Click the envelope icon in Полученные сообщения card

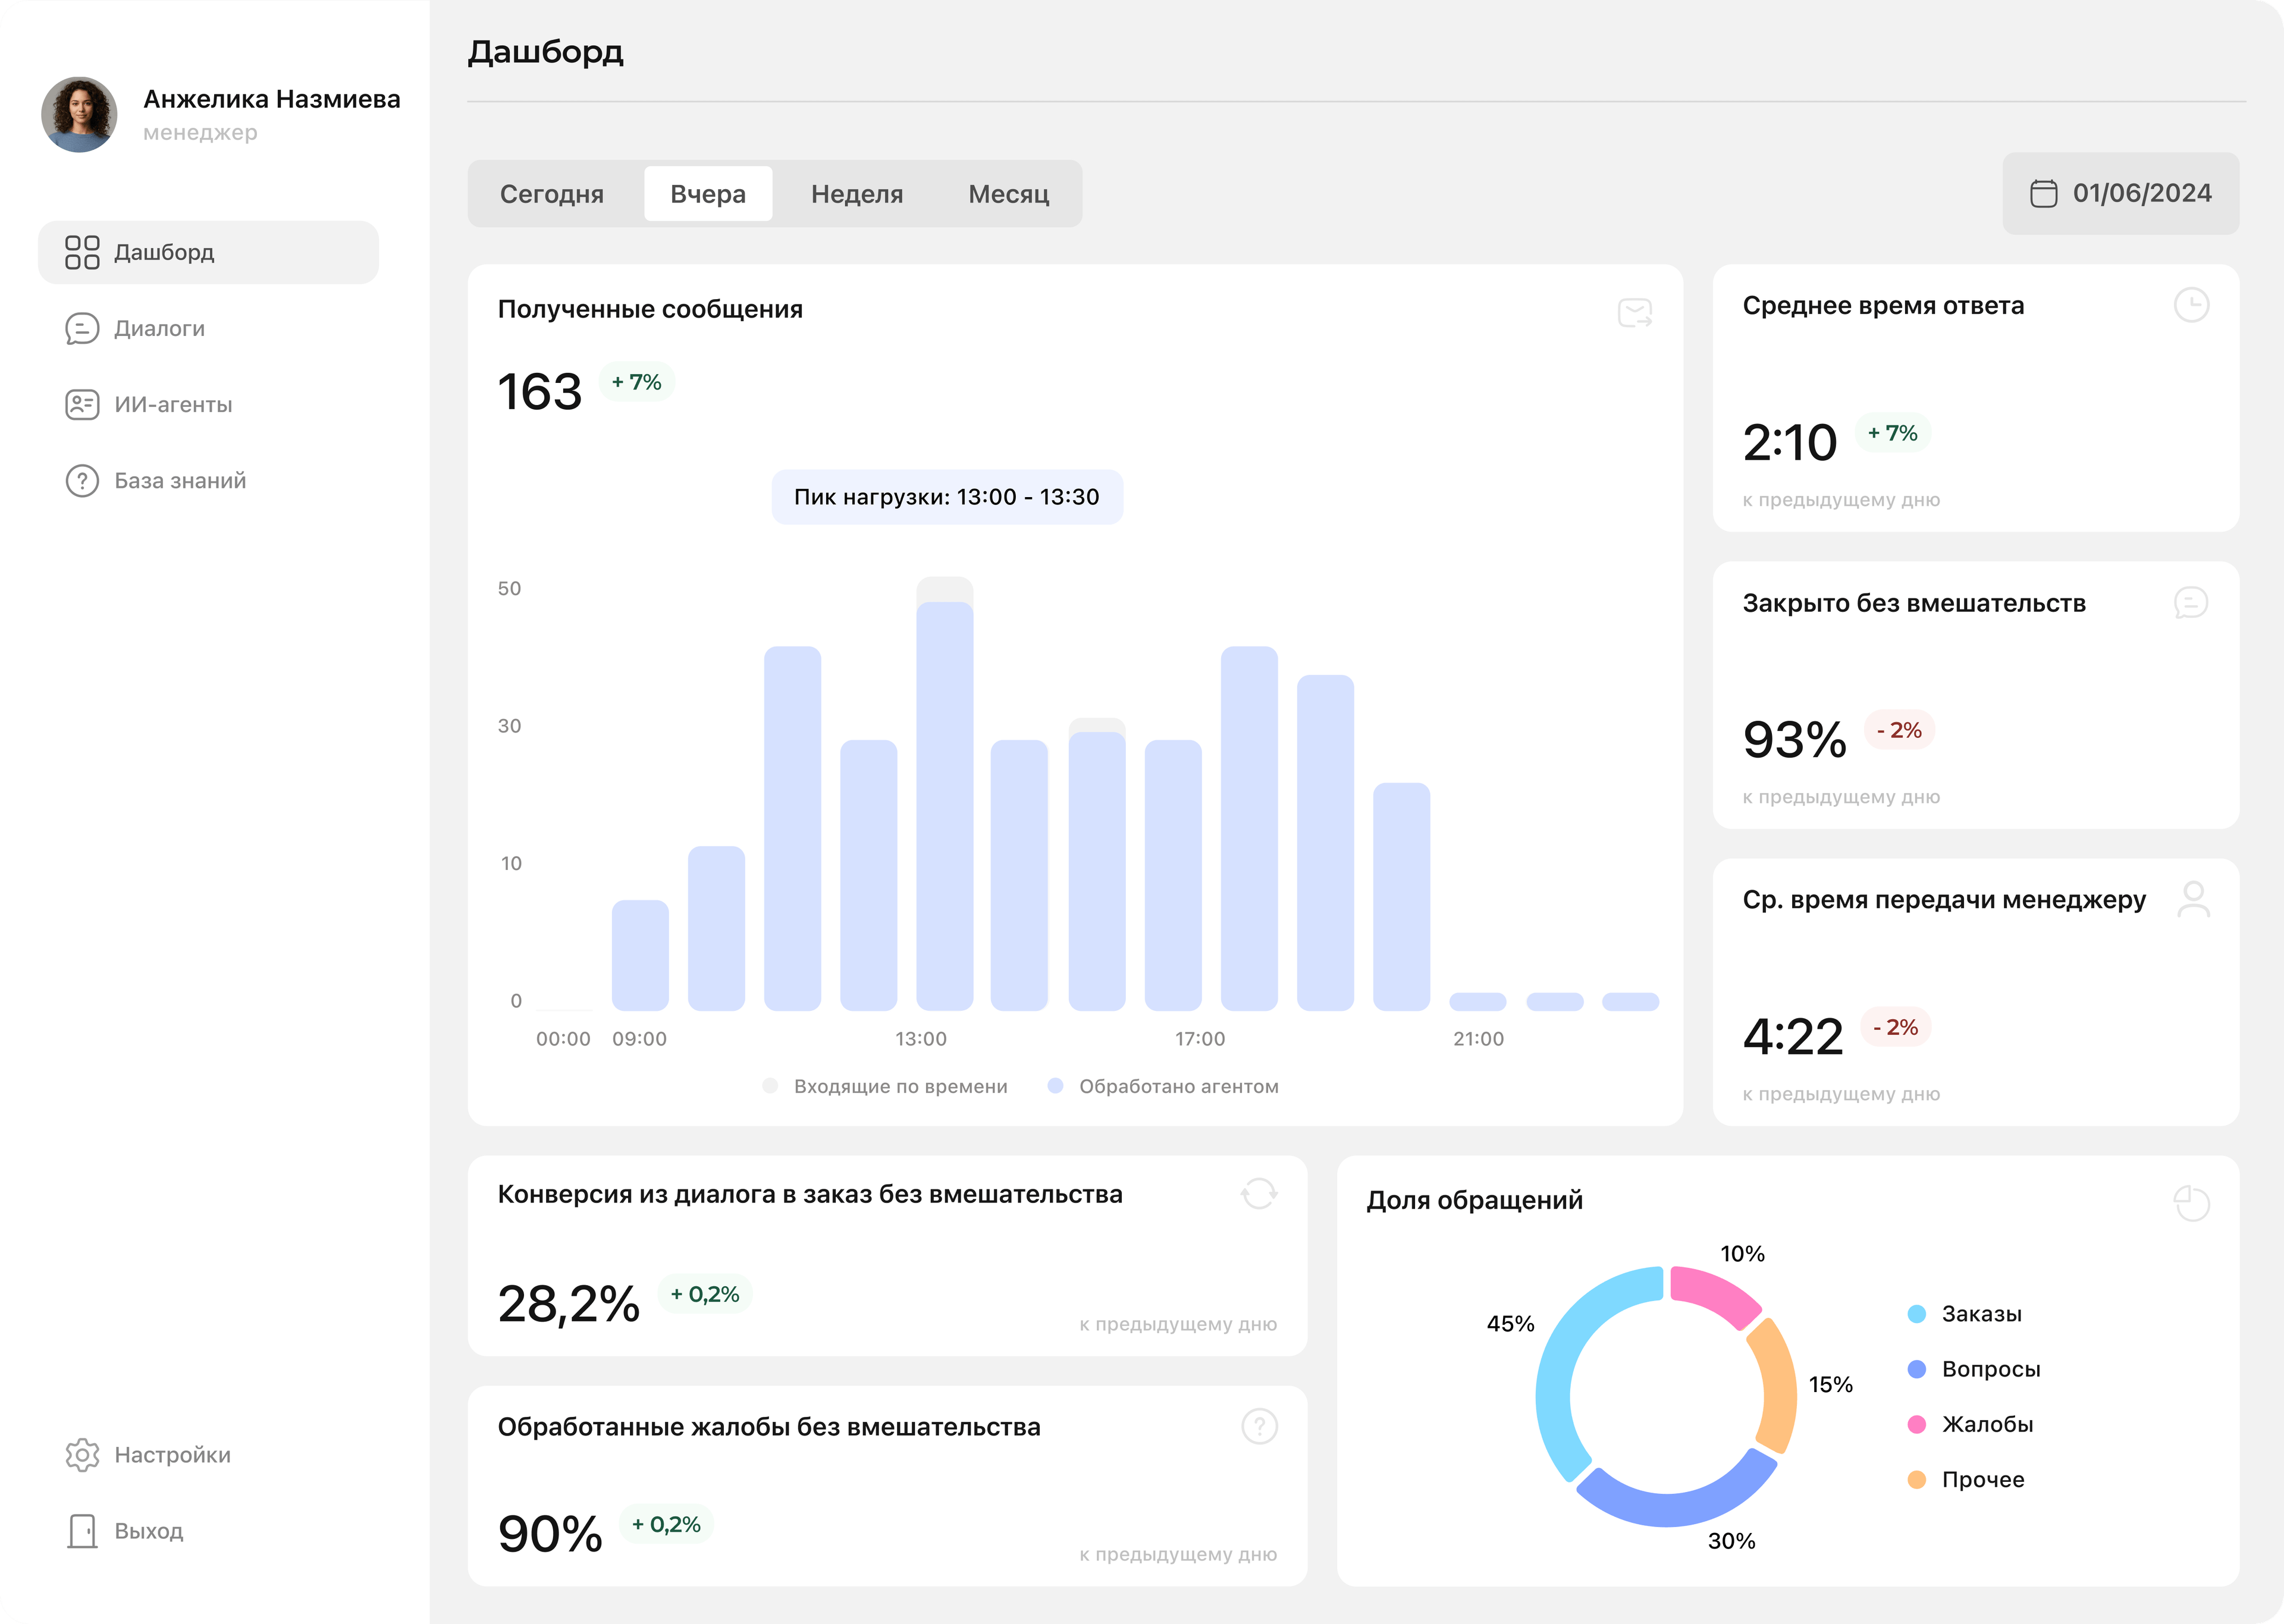(1635, 313)
